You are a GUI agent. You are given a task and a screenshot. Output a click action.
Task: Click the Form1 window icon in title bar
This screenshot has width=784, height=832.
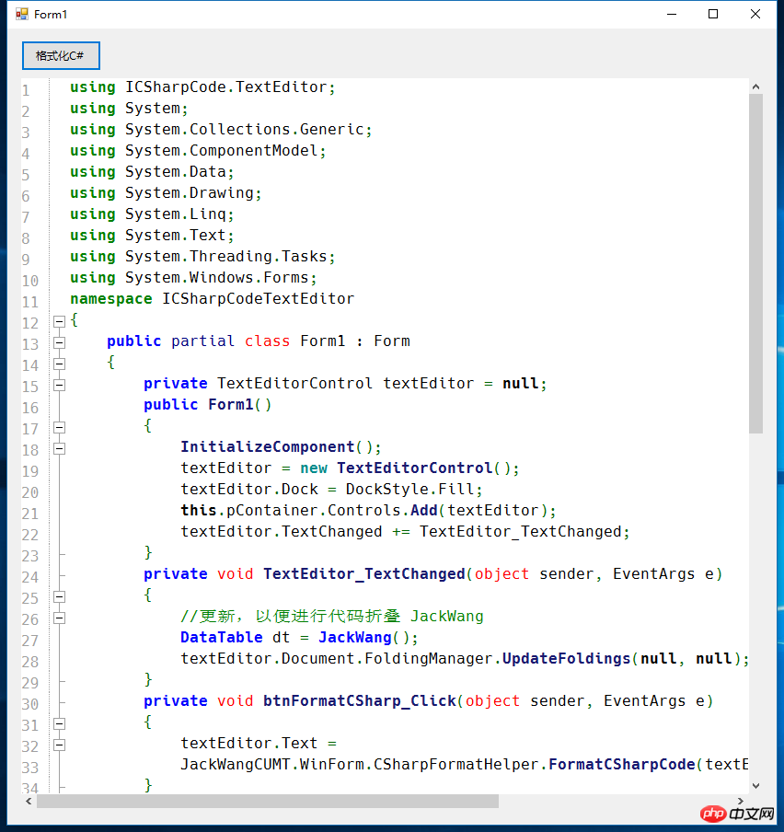pos(22,14)
